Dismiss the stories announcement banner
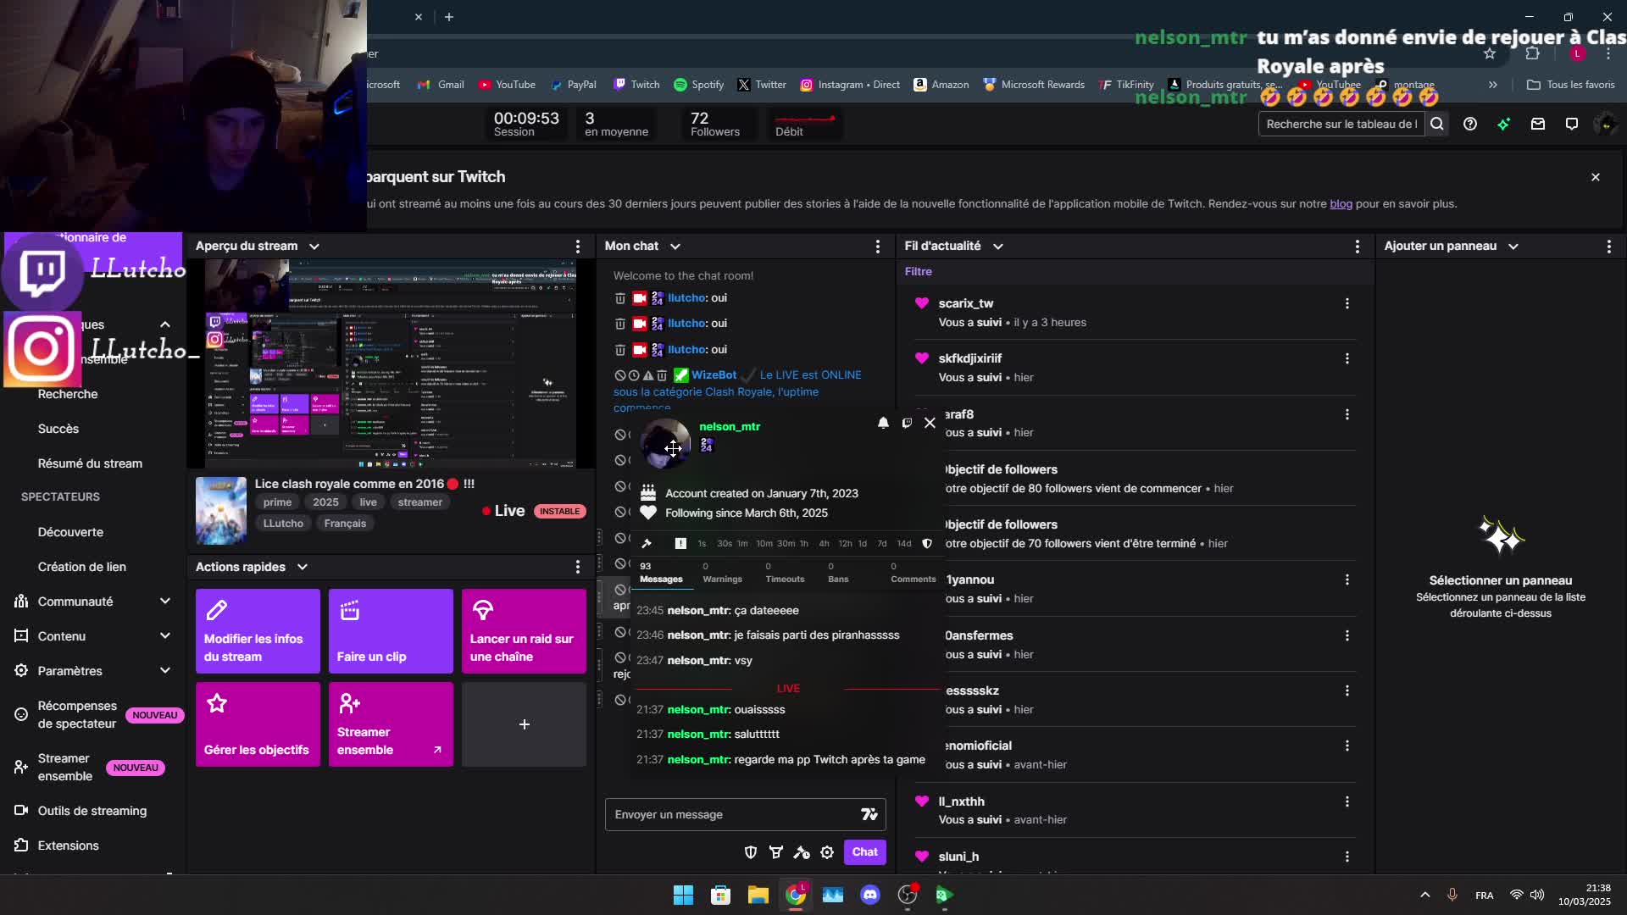Image resolution: width=1627 pixels, height=915 pixels. [x=1596, y=177]
